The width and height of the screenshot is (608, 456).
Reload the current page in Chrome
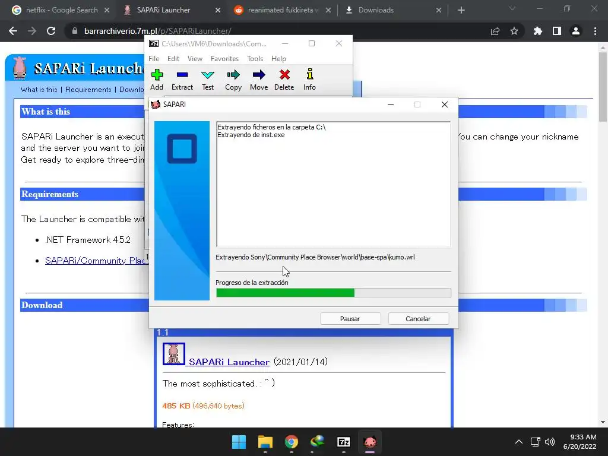point(51,31)
